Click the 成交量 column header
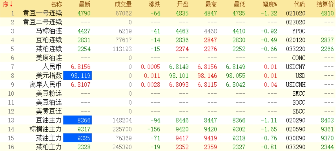This screenshot has width=336, height=151. (123, 4)
